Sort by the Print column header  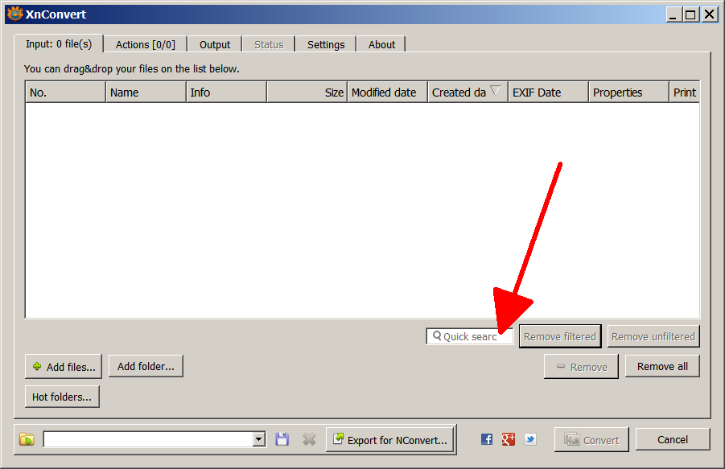684,93
